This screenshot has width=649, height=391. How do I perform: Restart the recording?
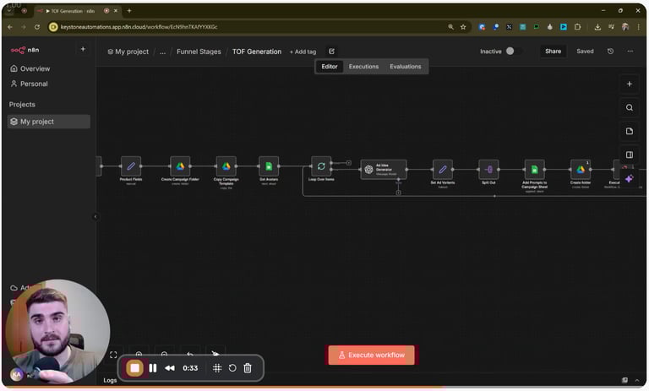[x=232, y=368]
